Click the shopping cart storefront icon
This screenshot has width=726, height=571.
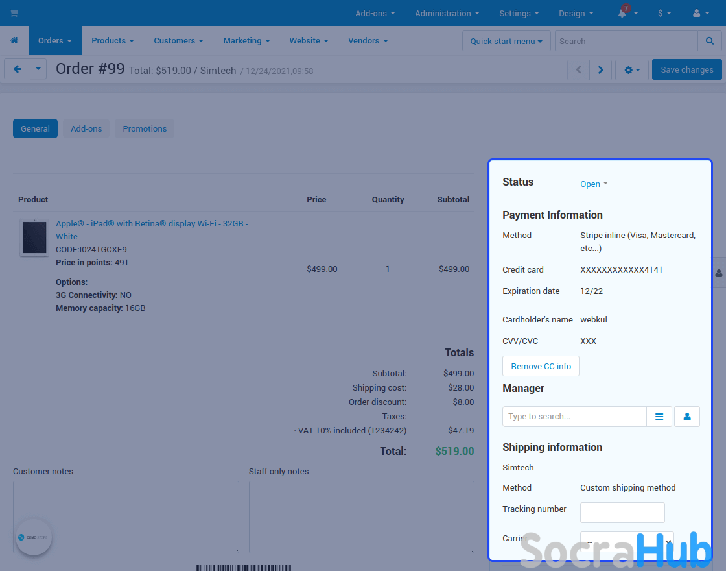14,13
